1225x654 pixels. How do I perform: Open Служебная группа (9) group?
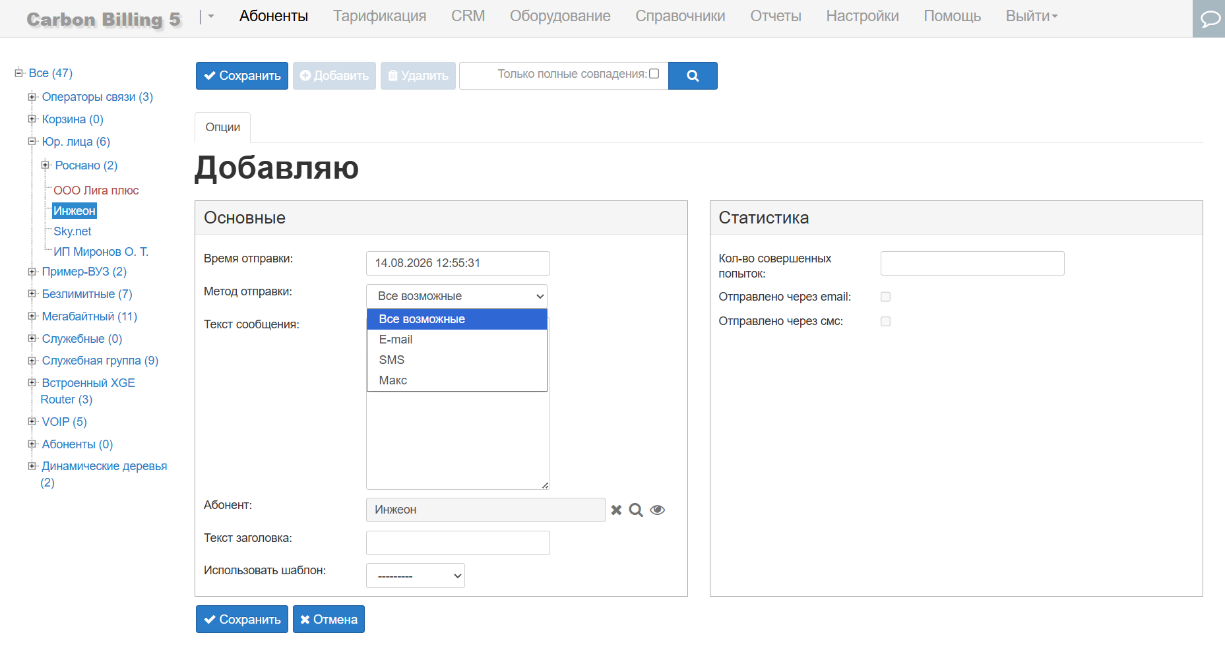point(100,361)
